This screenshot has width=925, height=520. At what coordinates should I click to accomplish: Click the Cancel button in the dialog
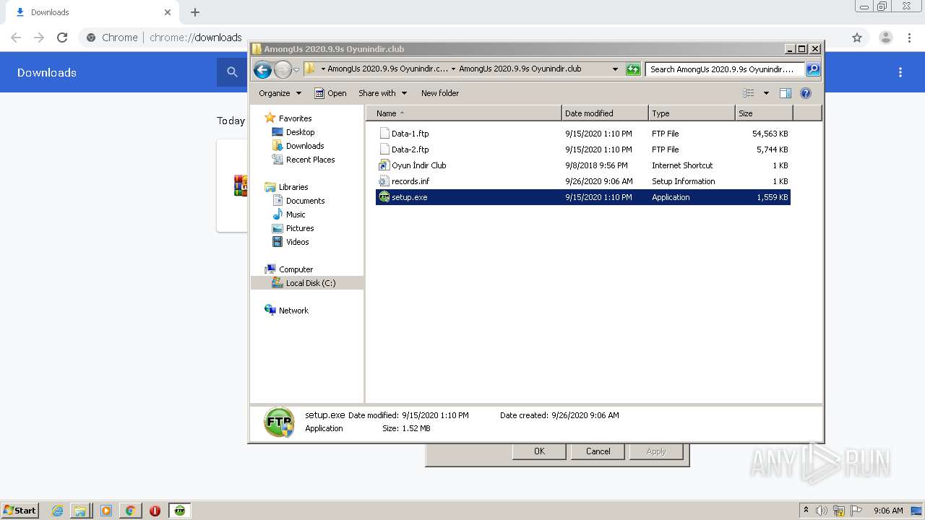(x=598, y=451)
